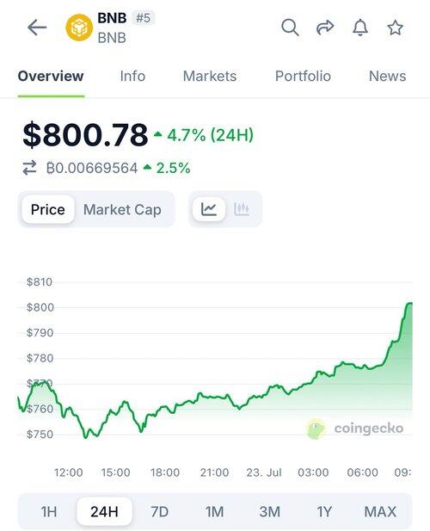Screen dimensions: 430x531
Task: Open the Portfolio tab
Action: coord(303,76)
